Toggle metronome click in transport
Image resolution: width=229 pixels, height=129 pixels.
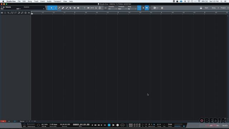click(154, 124)
